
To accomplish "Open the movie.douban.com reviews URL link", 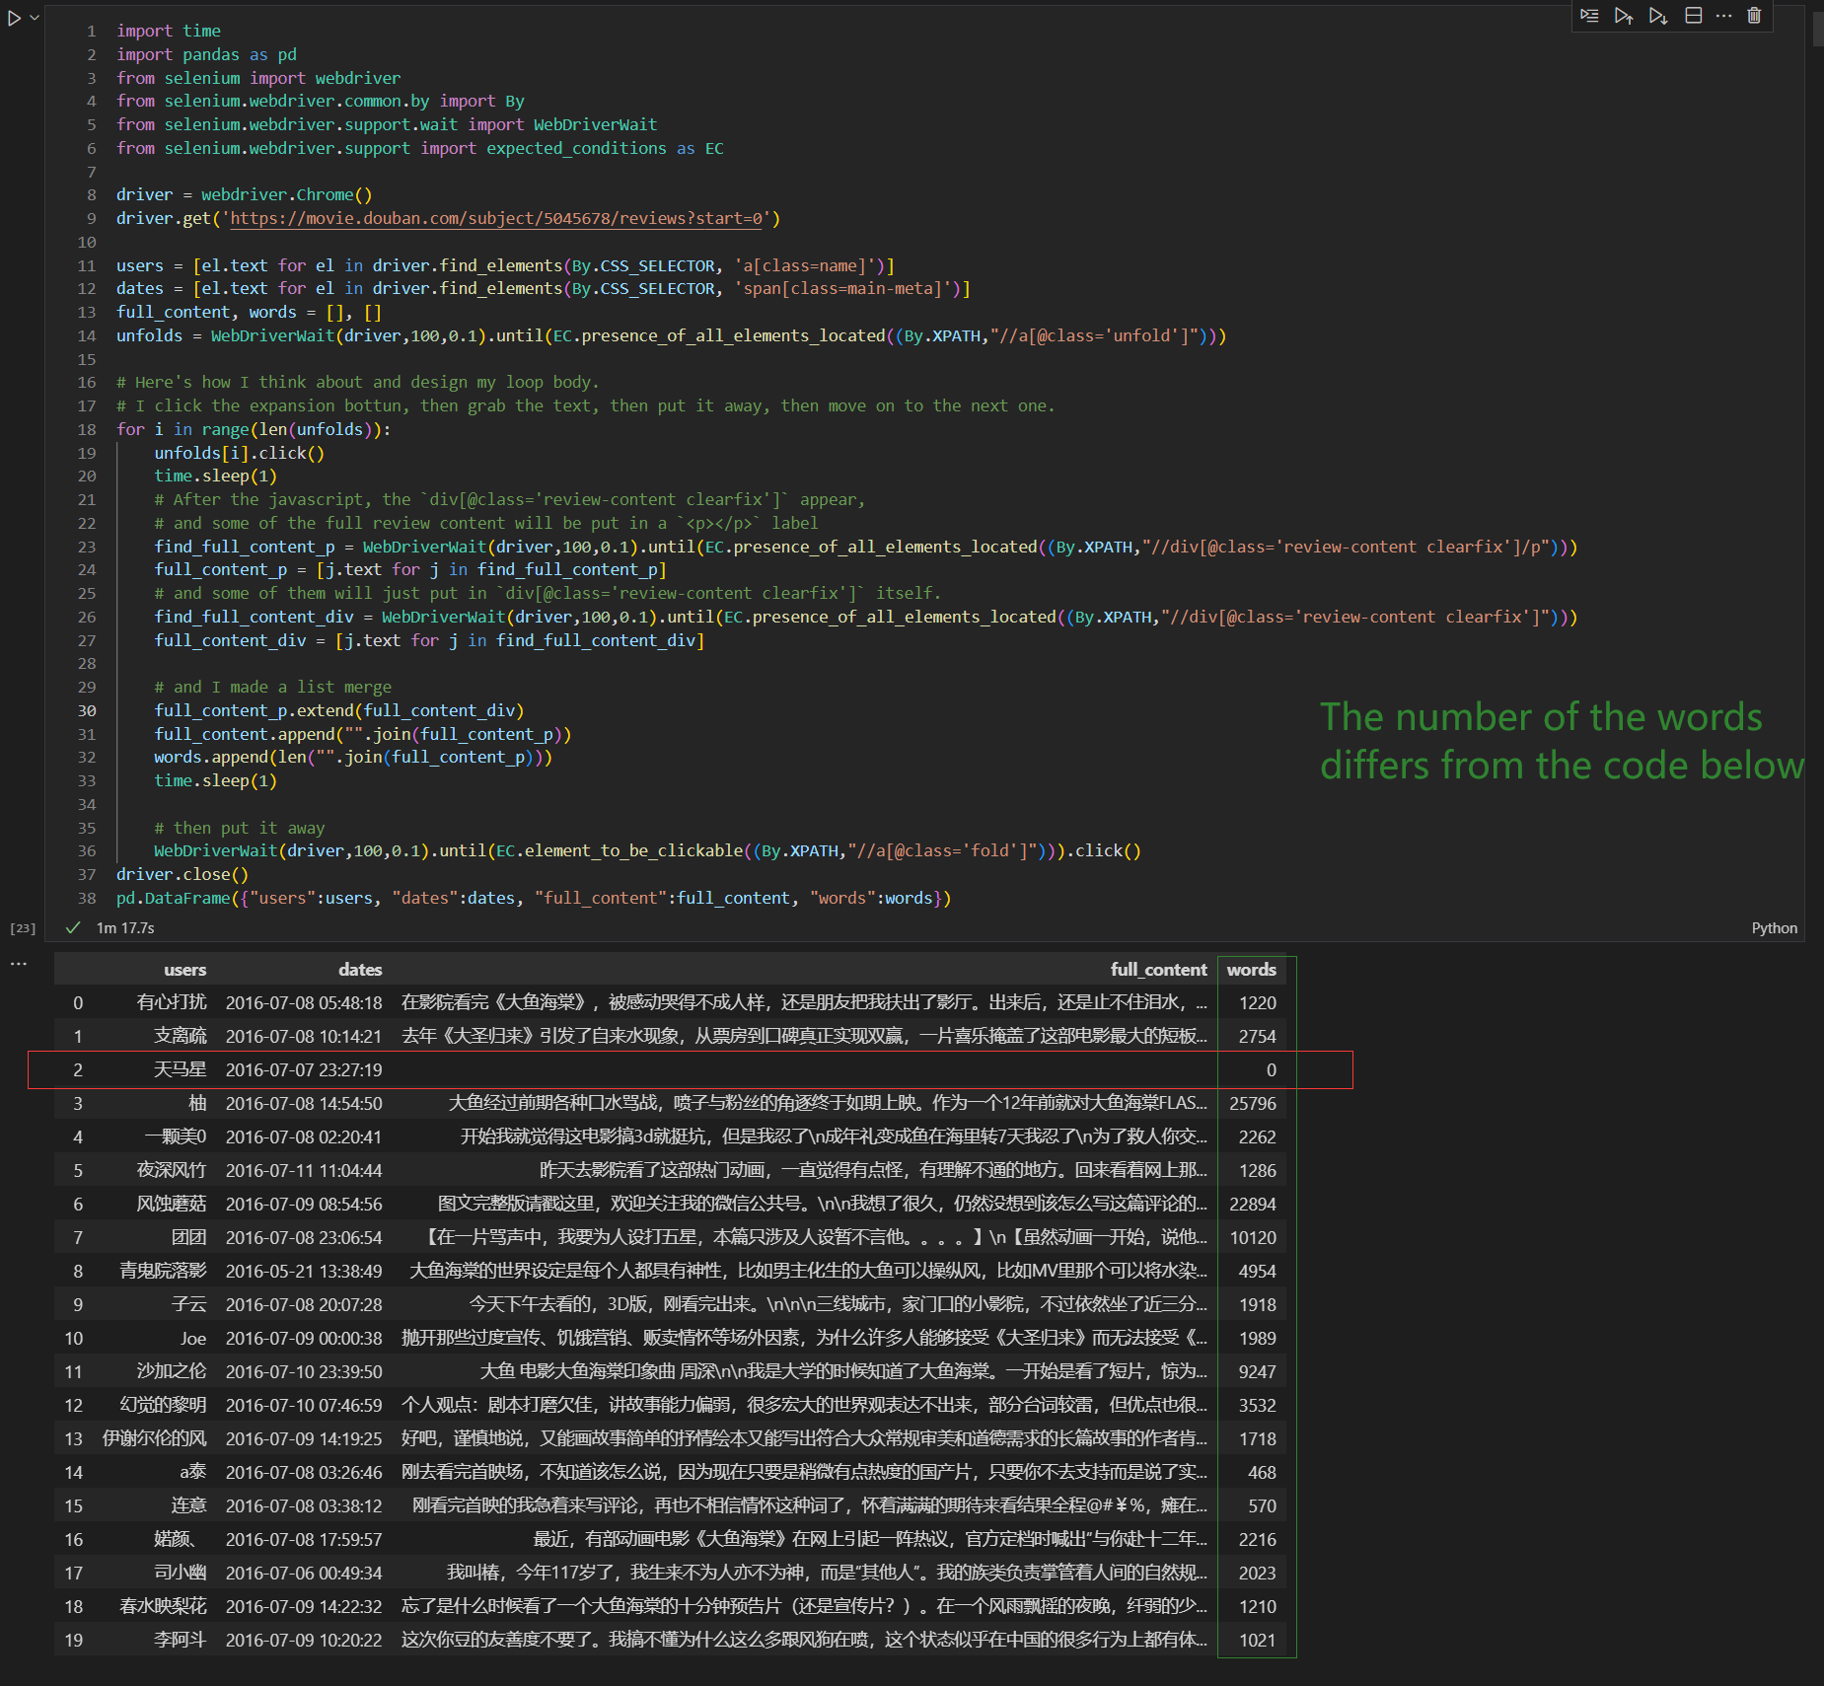I will tap(496, 218).
